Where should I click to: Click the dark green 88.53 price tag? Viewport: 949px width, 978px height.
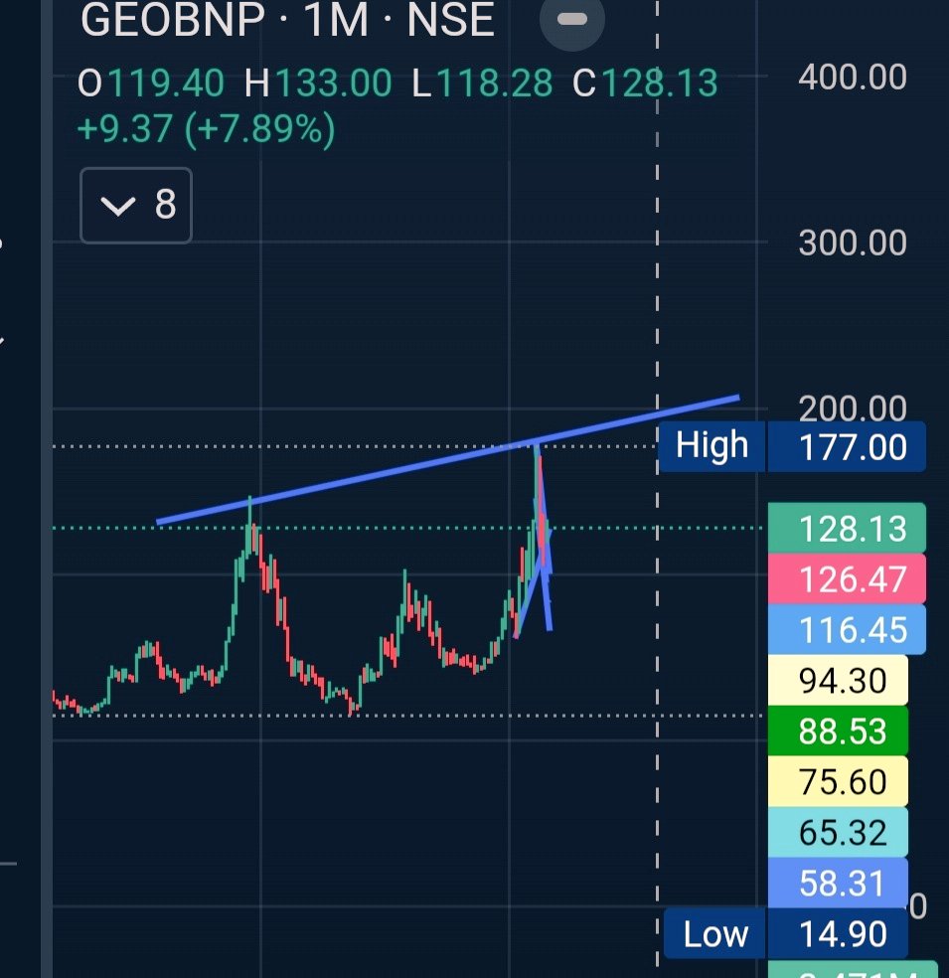pos(838,731)
